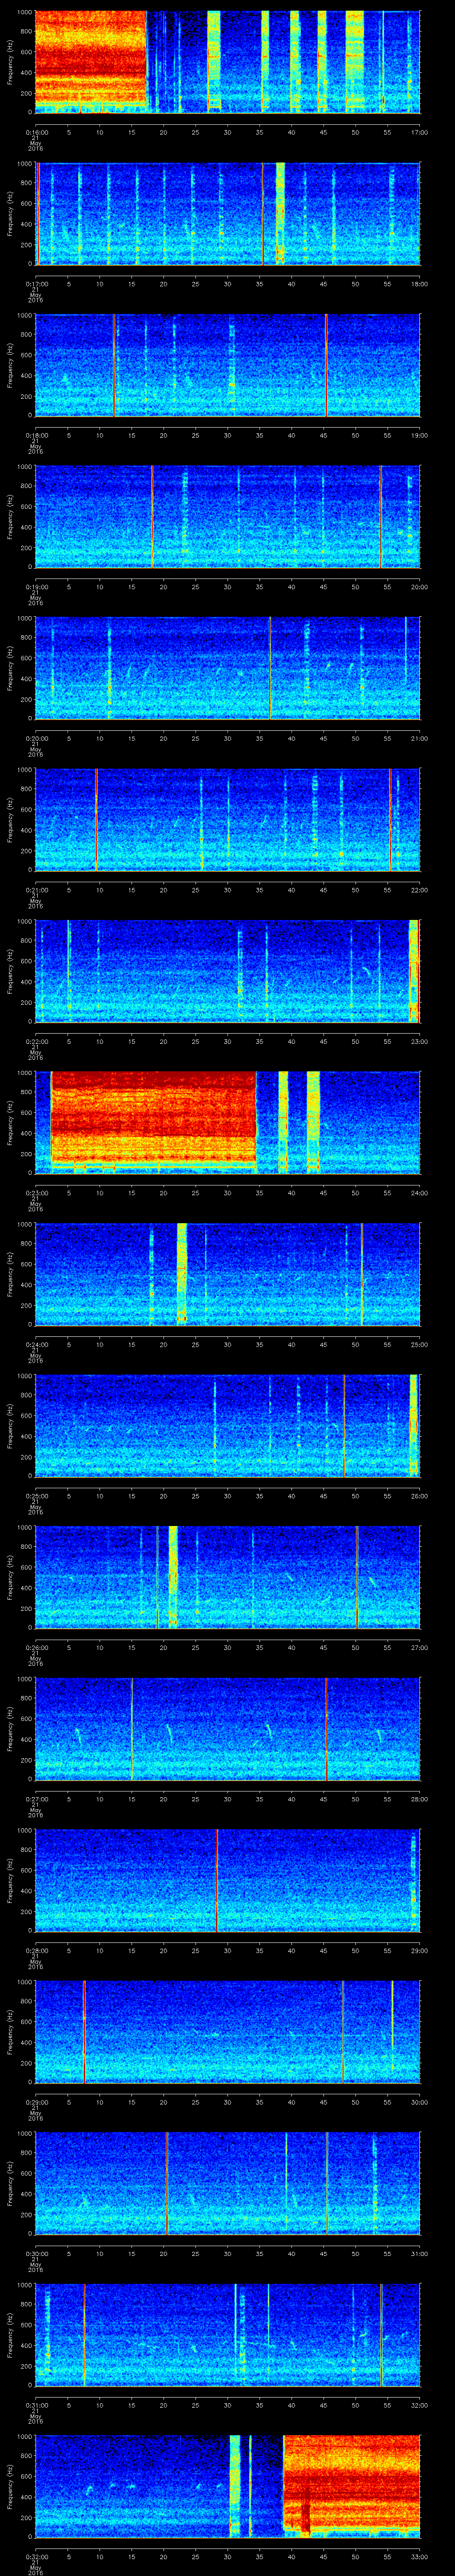Click the '0:24:00' start time label
455x2576 pixels.
tap(36, 1344)
